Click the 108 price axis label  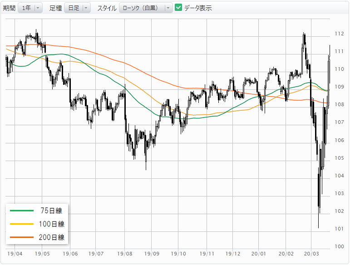pos(339,105)
